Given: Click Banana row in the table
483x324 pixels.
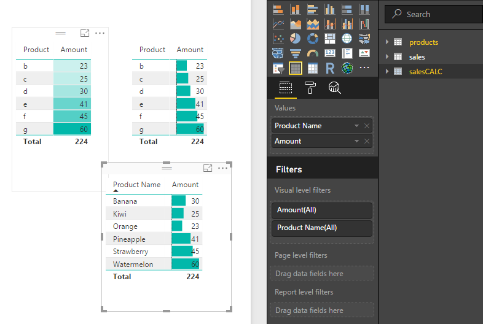Looking at the screenshot, I should point(154,201).
